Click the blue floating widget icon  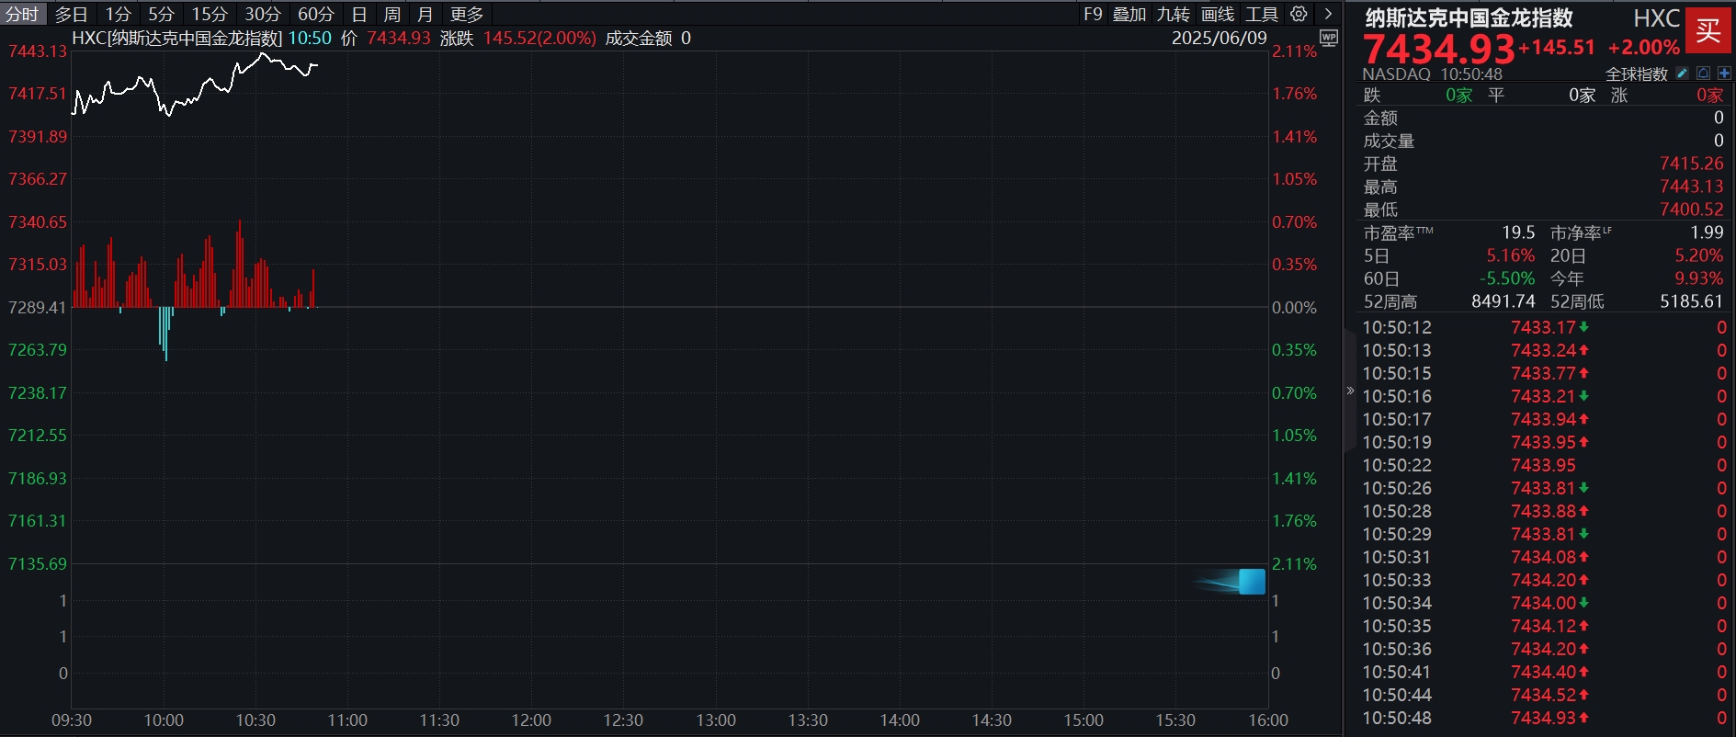1251,582
